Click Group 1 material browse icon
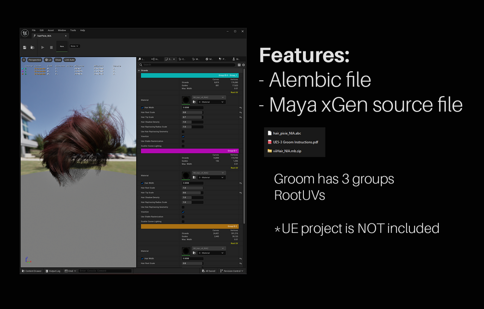 [194, 177]
